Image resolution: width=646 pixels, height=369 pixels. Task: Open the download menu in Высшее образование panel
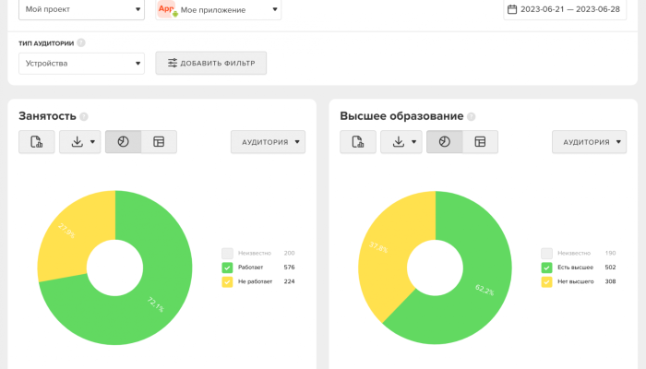(x=401, y=142)
